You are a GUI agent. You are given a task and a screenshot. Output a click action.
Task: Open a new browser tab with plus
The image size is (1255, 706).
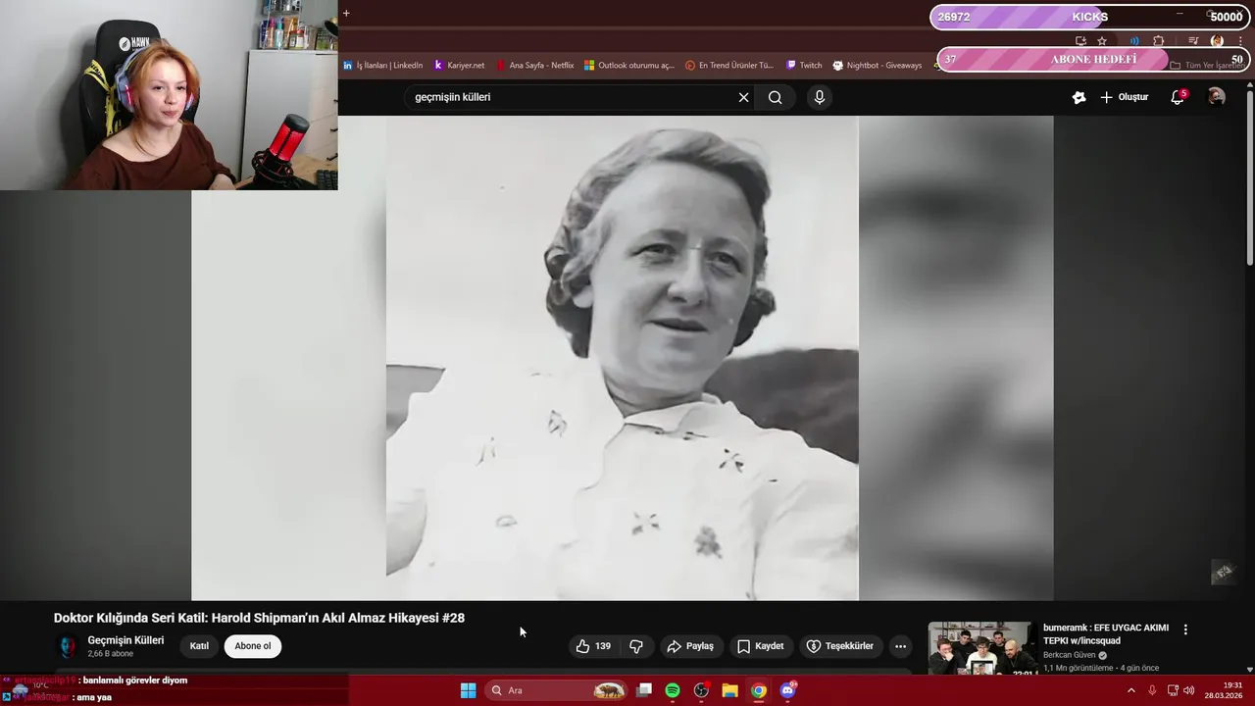346,14
